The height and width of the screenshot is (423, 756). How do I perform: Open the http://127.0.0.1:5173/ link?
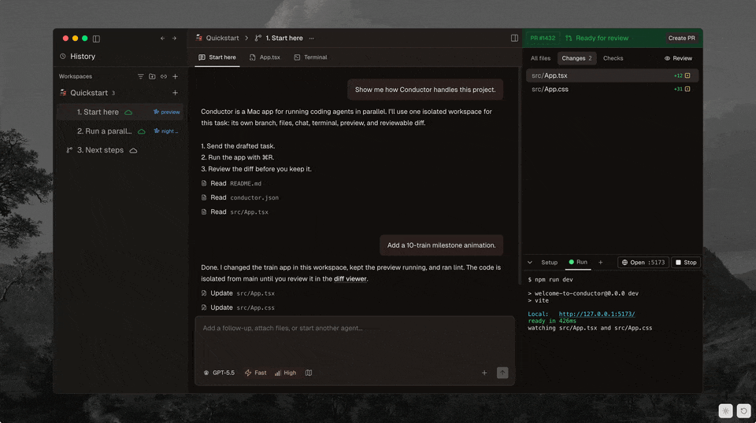click(x=597, y=314)
